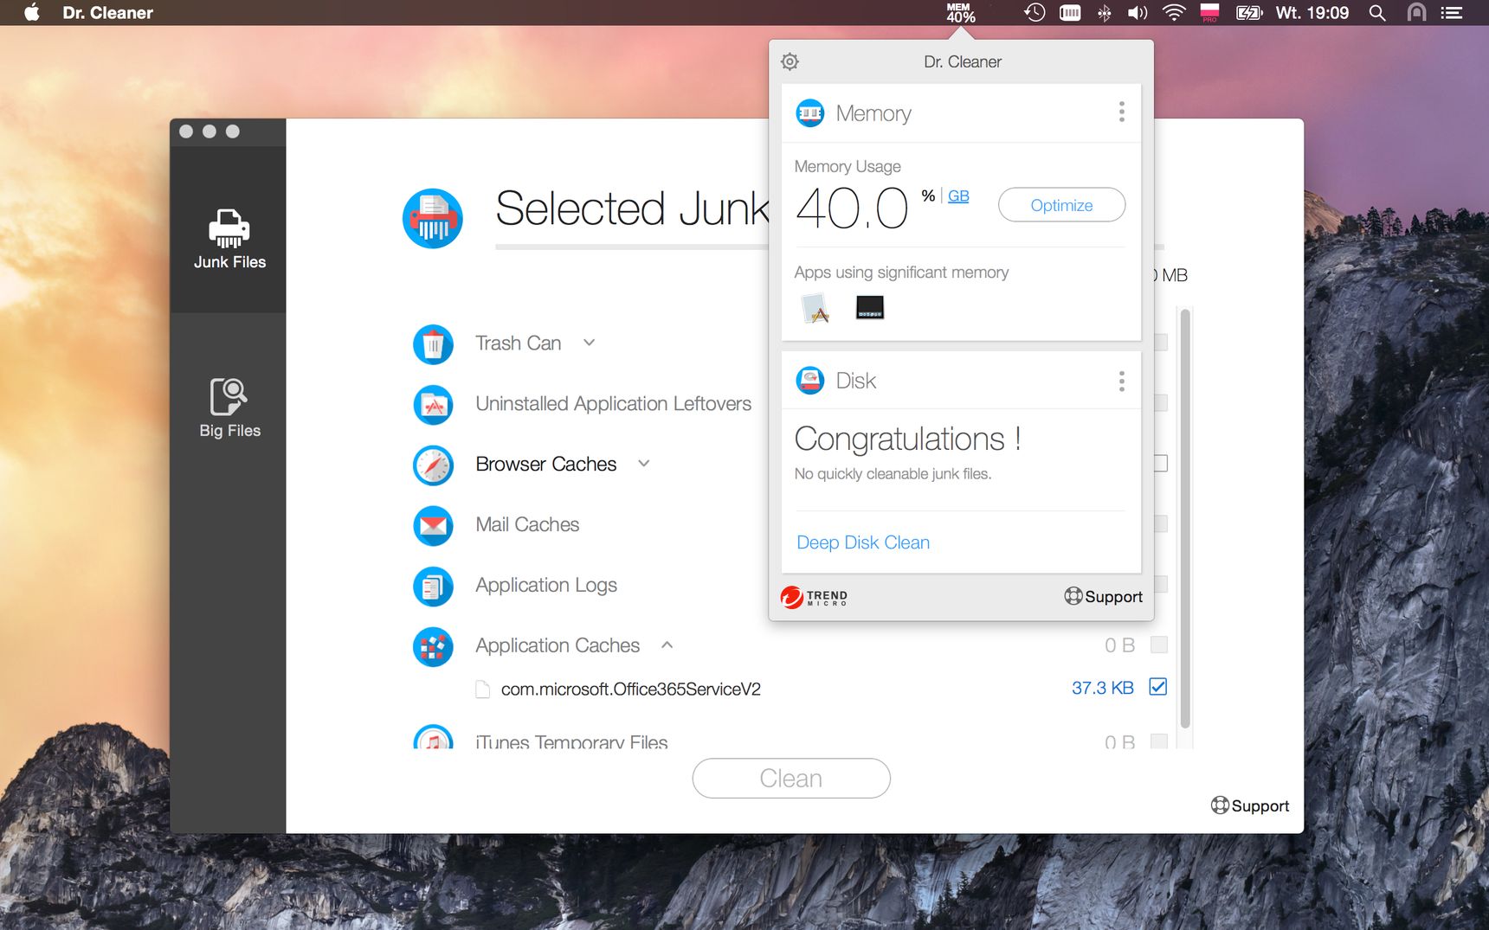
Task: Click Support in Dr. Cleaner popup
Action: (x=1104, y=597)
